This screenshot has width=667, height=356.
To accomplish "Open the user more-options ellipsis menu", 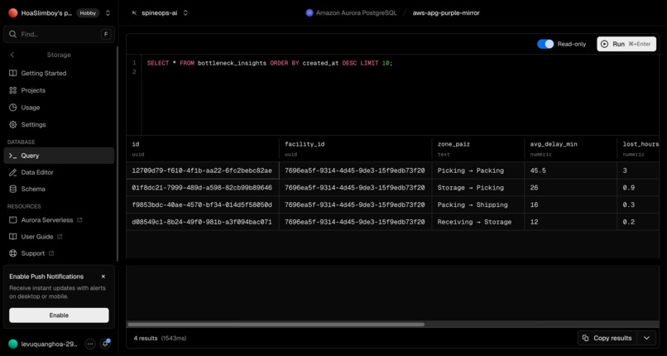I will tap(90, 344).
